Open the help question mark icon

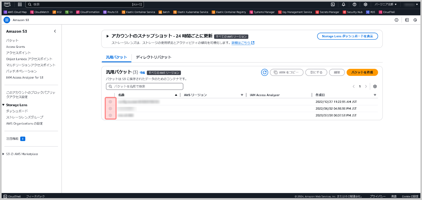coord(354,4)
